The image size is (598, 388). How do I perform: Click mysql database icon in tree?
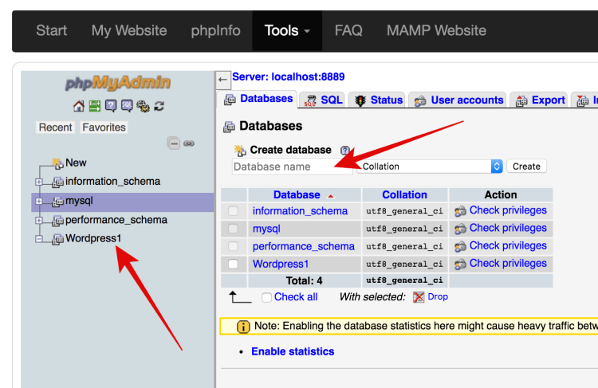(x=57, y=202)
